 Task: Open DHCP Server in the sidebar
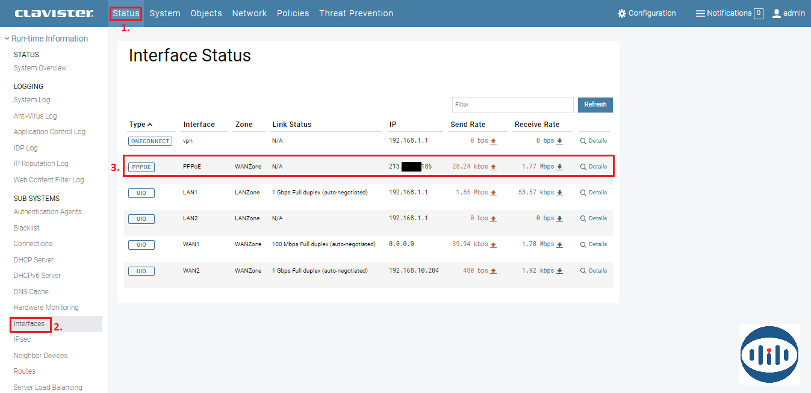tap(34, 260)
